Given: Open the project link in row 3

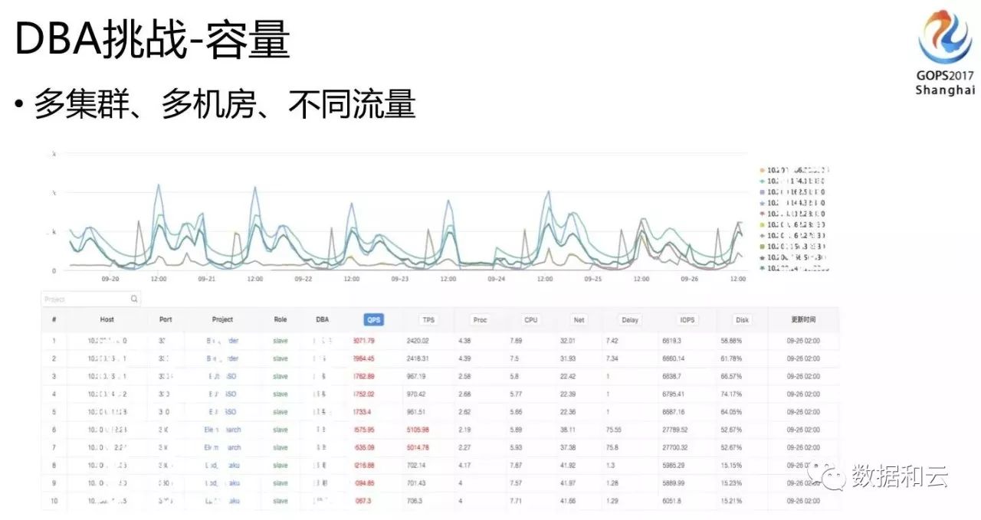Looking at the screenshot, I should click(x=223, y=376).
